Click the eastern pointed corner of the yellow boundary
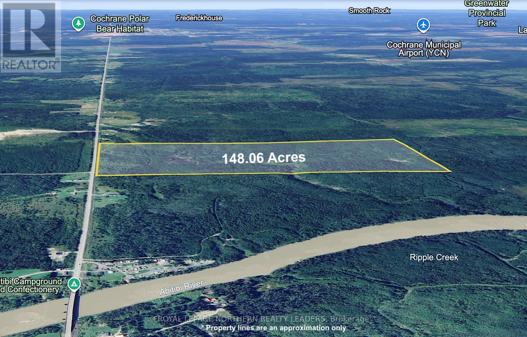 [x=450, y=171]
